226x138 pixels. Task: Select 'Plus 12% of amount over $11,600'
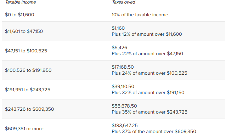[147, 34]
